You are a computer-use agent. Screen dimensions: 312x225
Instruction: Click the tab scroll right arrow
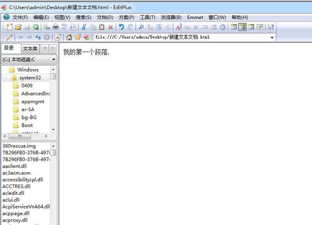point(53,48)
